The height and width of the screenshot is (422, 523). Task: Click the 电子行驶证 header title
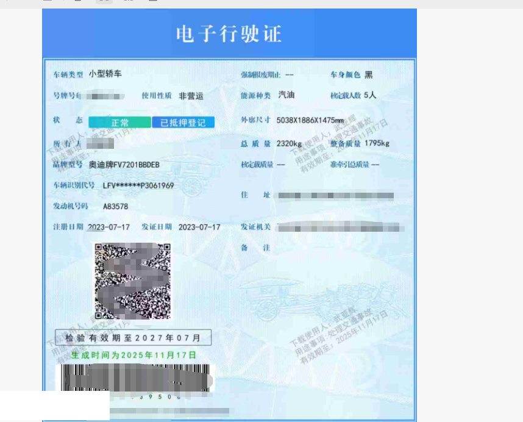click(229, 34)
